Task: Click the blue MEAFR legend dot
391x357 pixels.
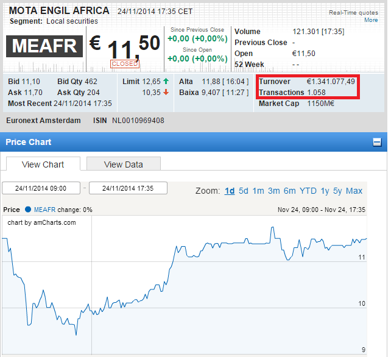Action: pos(28,210)
